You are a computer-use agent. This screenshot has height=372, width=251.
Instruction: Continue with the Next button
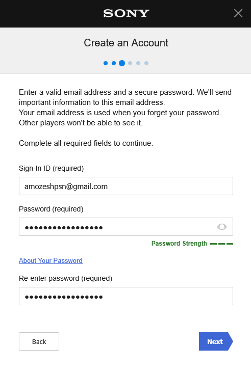point(216,341)
